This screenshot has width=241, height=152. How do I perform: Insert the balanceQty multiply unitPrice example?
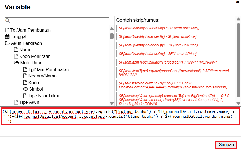(159, 28)
